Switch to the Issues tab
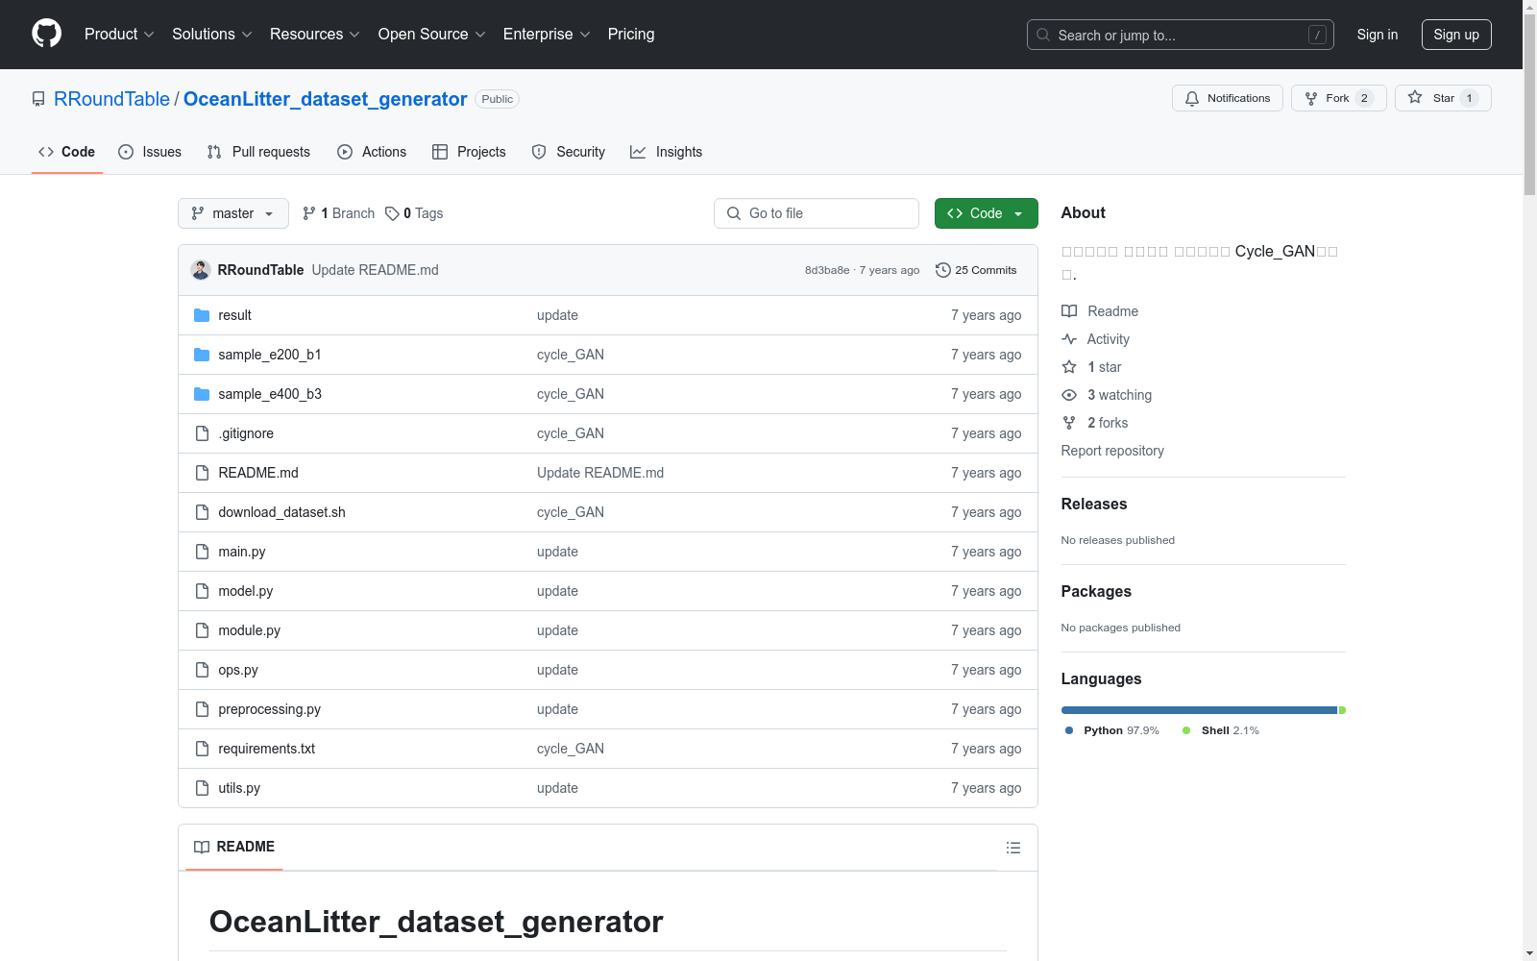Screen dimensions: 1537x961 150,152
